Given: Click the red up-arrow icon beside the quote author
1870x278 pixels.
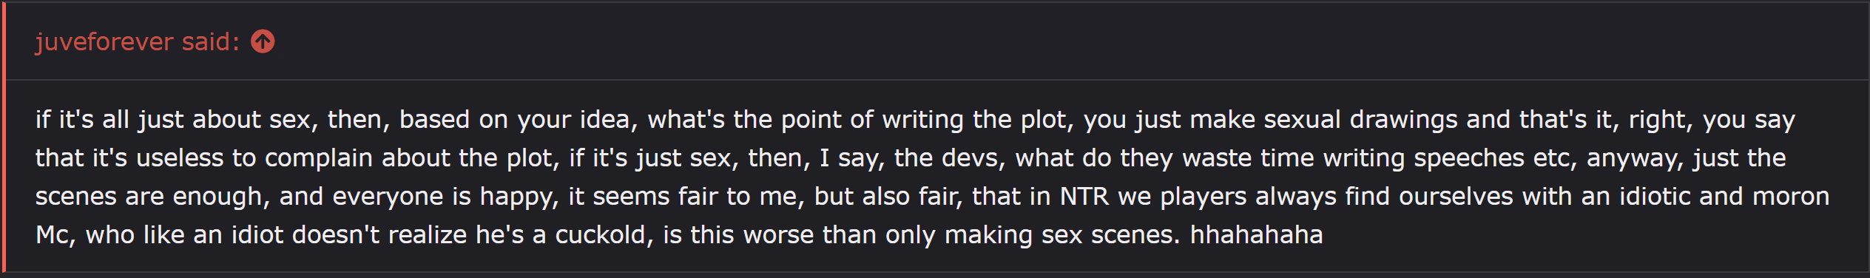Looking at the screenshot, I should [263, 41].
